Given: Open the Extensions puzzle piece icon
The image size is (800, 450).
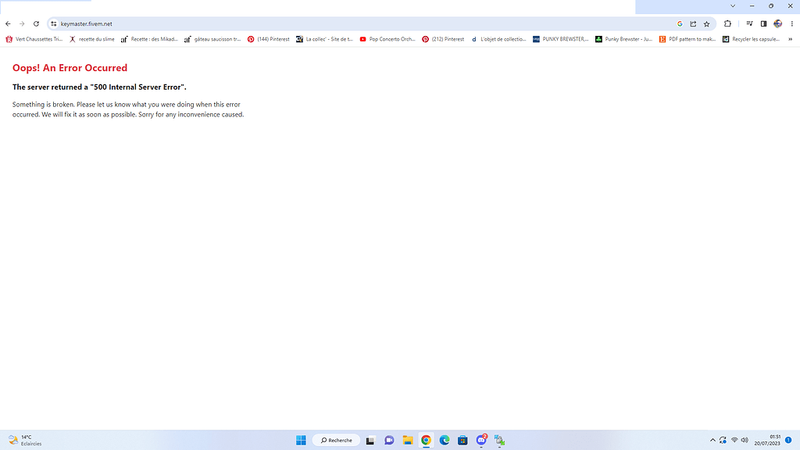Looking at the screenshot, I should (x=728, y=23).
